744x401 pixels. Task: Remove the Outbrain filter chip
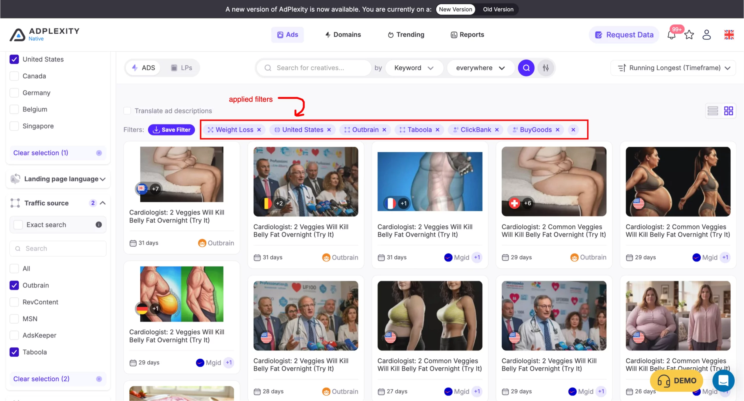pyautogui.click(x=384, y=130)
